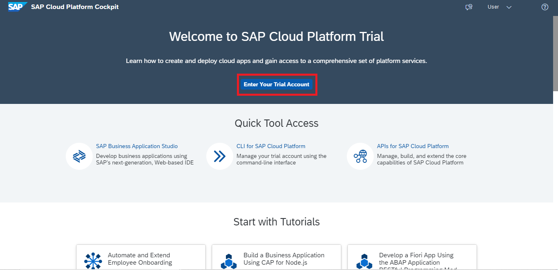Open Automate and Extend Employee Onboarding tutorial
This screenshot has height=270, width=558.
click(140, 259)
